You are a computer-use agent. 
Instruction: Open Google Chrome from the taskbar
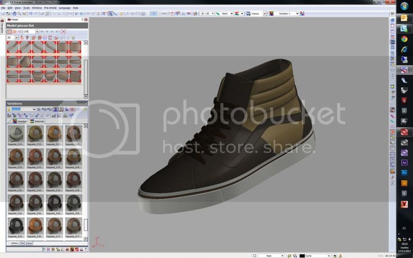404,39
